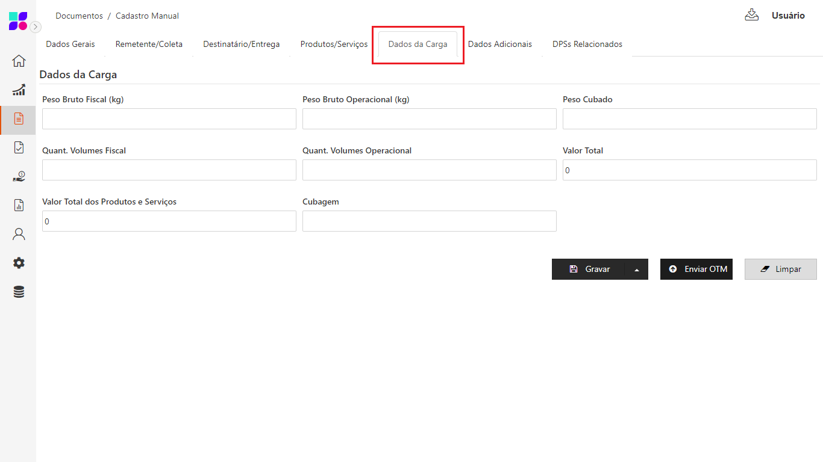Screen dimensions: 823x462
Task: Open the Gravar button dropdown arrow
Action: [636, 269]
